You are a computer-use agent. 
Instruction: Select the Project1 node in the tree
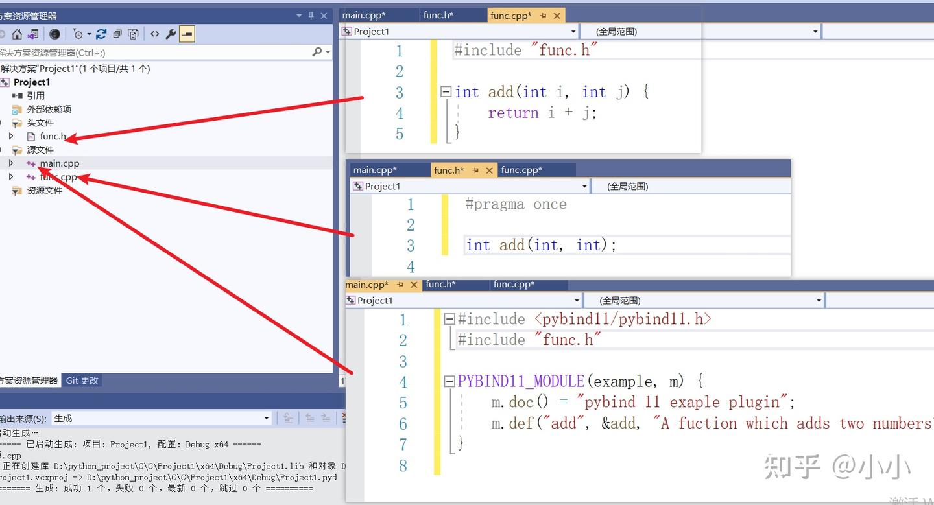coord(32,82)
